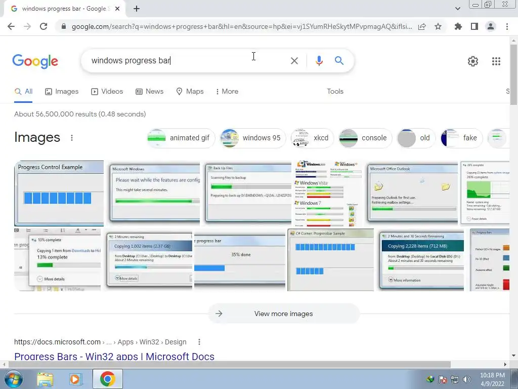This screenshot has height=389, width=518.
Task: Open the search Tools options
Action: [x=335, y=92]
